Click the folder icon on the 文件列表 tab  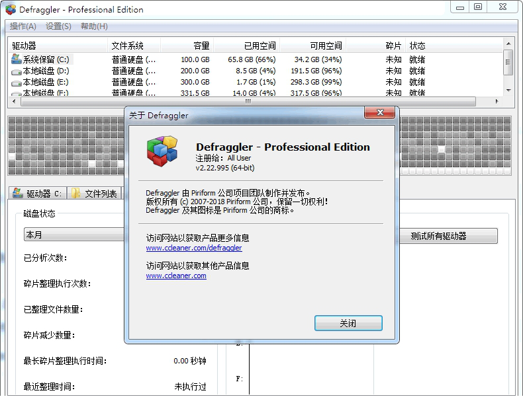click(76, 193)
